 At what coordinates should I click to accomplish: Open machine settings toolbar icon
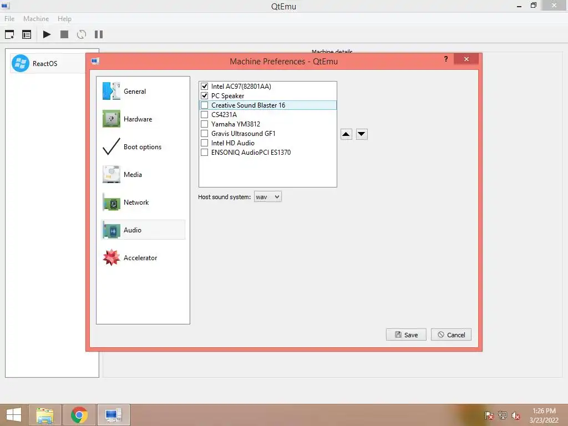[x=27, y=34]
